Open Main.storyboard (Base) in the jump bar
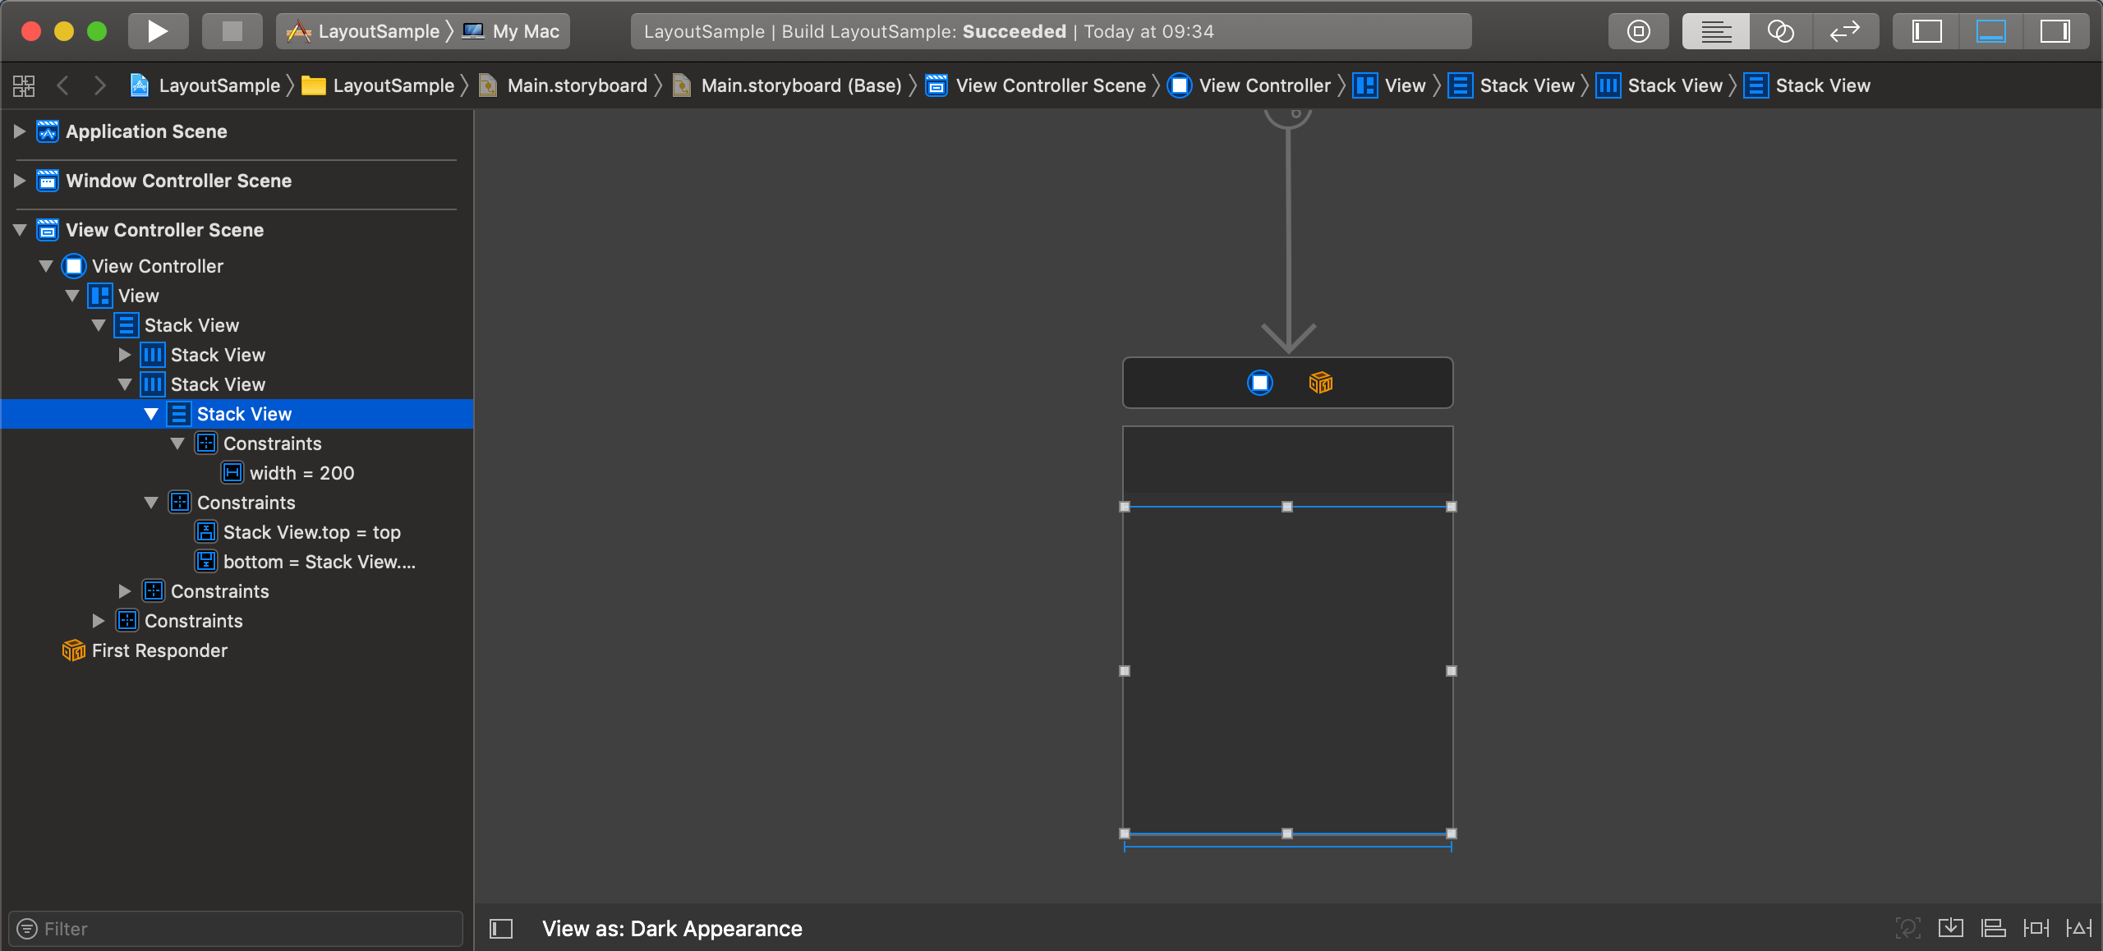 point(787,85)
